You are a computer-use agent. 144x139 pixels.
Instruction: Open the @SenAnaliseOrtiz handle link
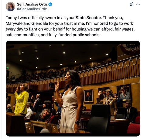coord(32,9)
